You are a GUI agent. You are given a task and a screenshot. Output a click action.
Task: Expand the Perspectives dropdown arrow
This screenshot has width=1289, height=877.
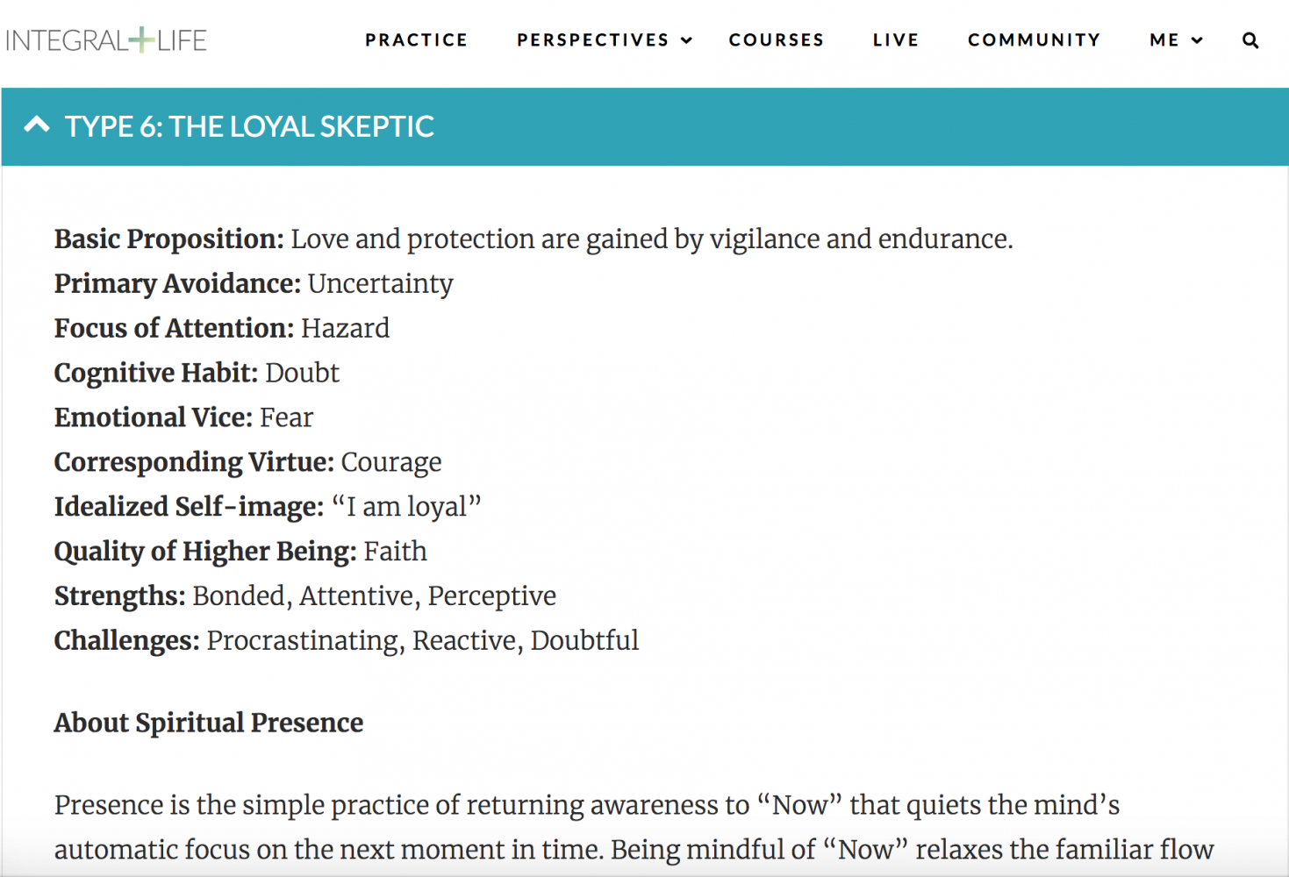point(687,40)
